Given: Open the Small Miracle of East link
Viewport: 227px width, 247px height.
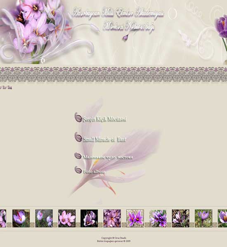Looking at the screenshot, I should coord(105,139).
